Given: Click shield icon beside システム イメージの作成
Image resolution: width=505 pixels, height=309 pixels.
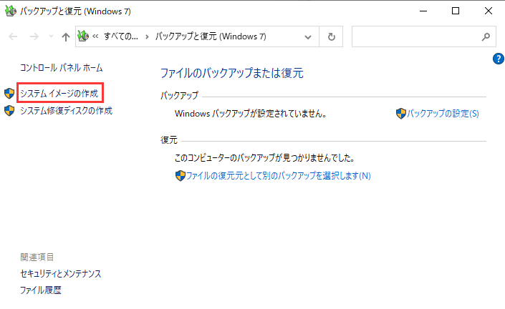Looking at the screenshot, I should click(9, 94).
